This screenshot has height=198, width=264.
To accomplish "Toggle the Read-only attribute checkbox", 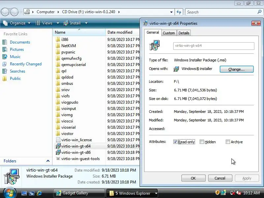I will click(x=175, y=142).
